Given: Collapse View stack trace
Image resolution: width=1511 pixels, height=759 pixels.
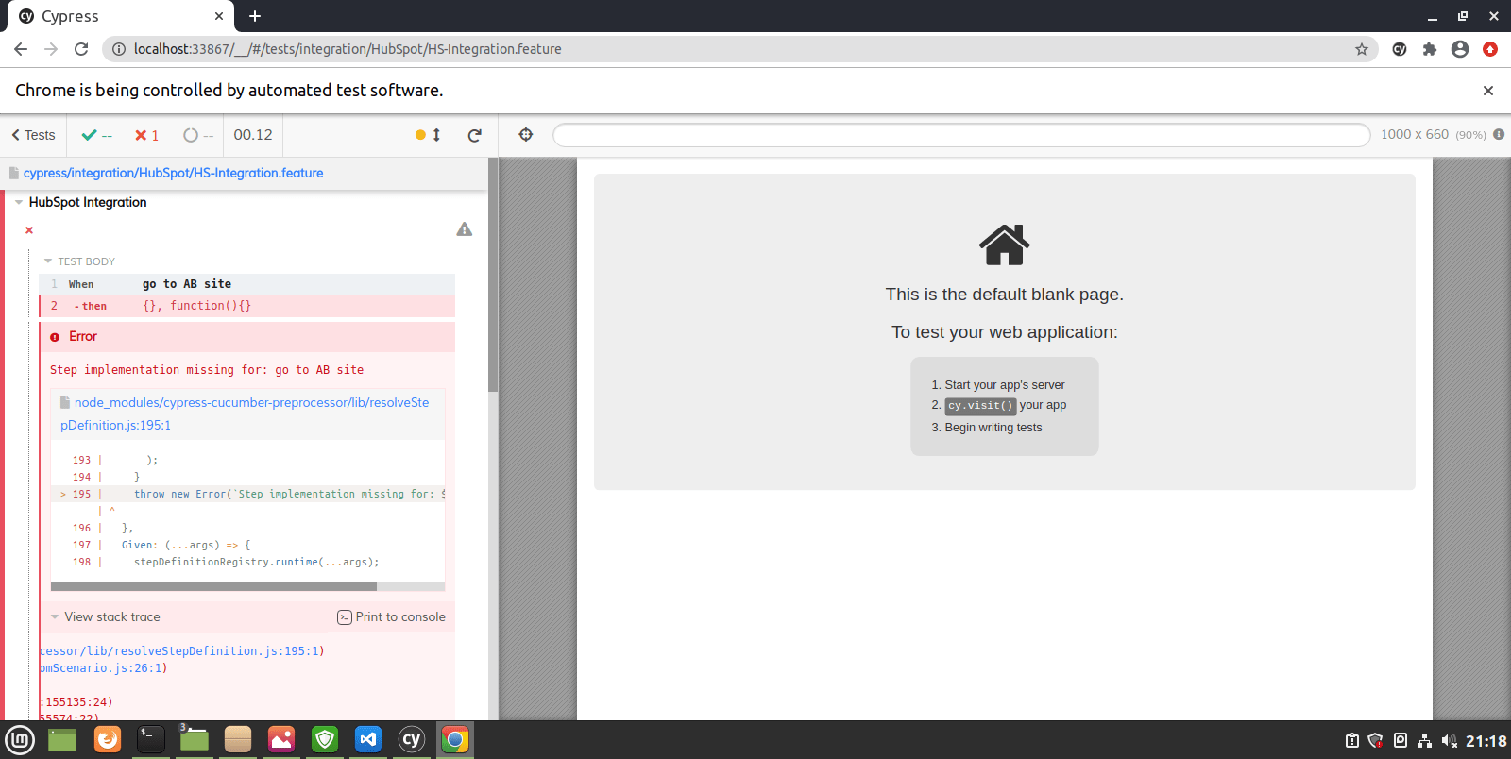Looking at the screenshot, I should point(106,617).
